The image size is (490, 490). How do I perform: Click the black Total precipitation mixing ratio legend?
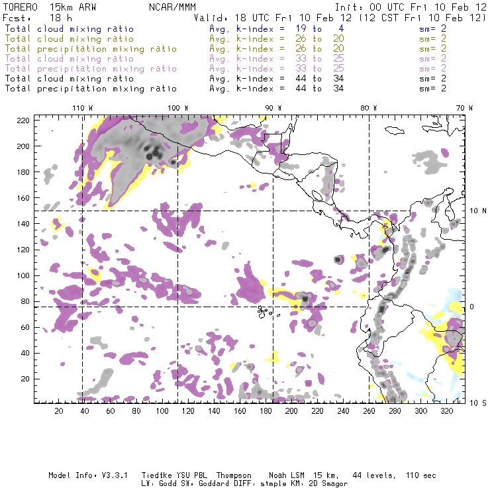point(90,88)
